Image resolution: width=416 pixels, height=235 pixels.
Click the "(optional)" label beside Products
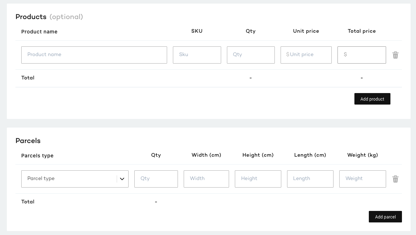[66, 17]
